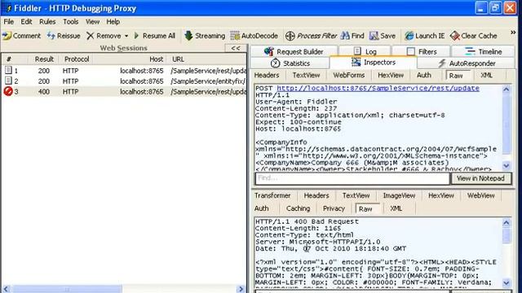The width and height of the screenshot is (522, 293).
Task: Open the Tools menu
Action: (71, 22)
